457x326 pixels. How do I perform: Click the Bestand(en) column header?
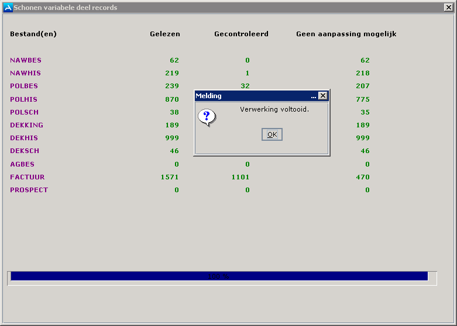point(33,34)
